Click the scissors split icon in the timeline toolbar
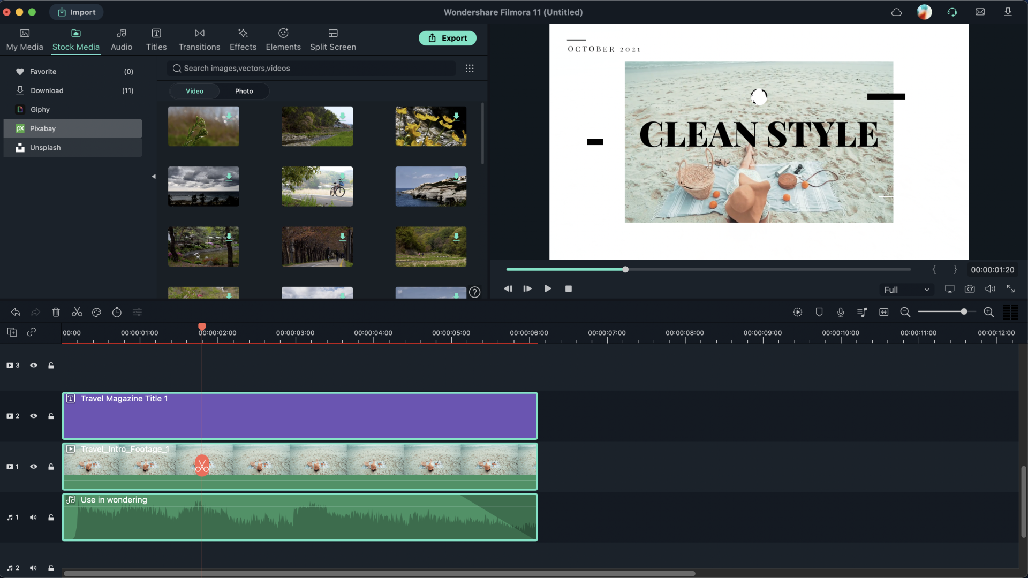 (x=77, y=312)
